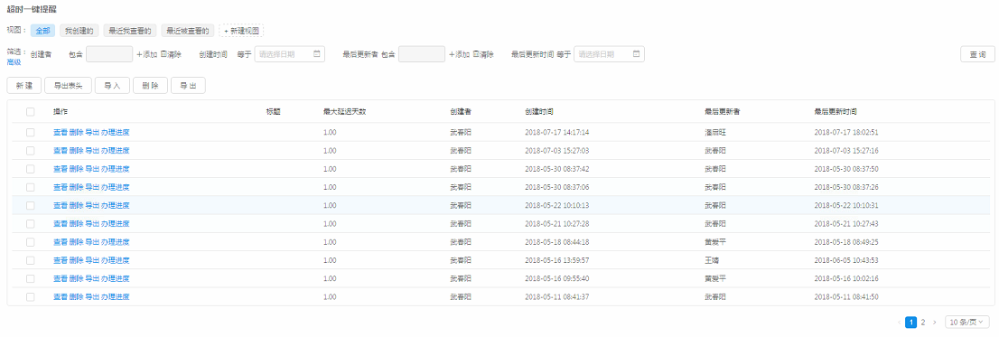Click 导出 in row created 2018-05-16 13:59:57
This screenshot has width=999, height=337.
point(92,260)
